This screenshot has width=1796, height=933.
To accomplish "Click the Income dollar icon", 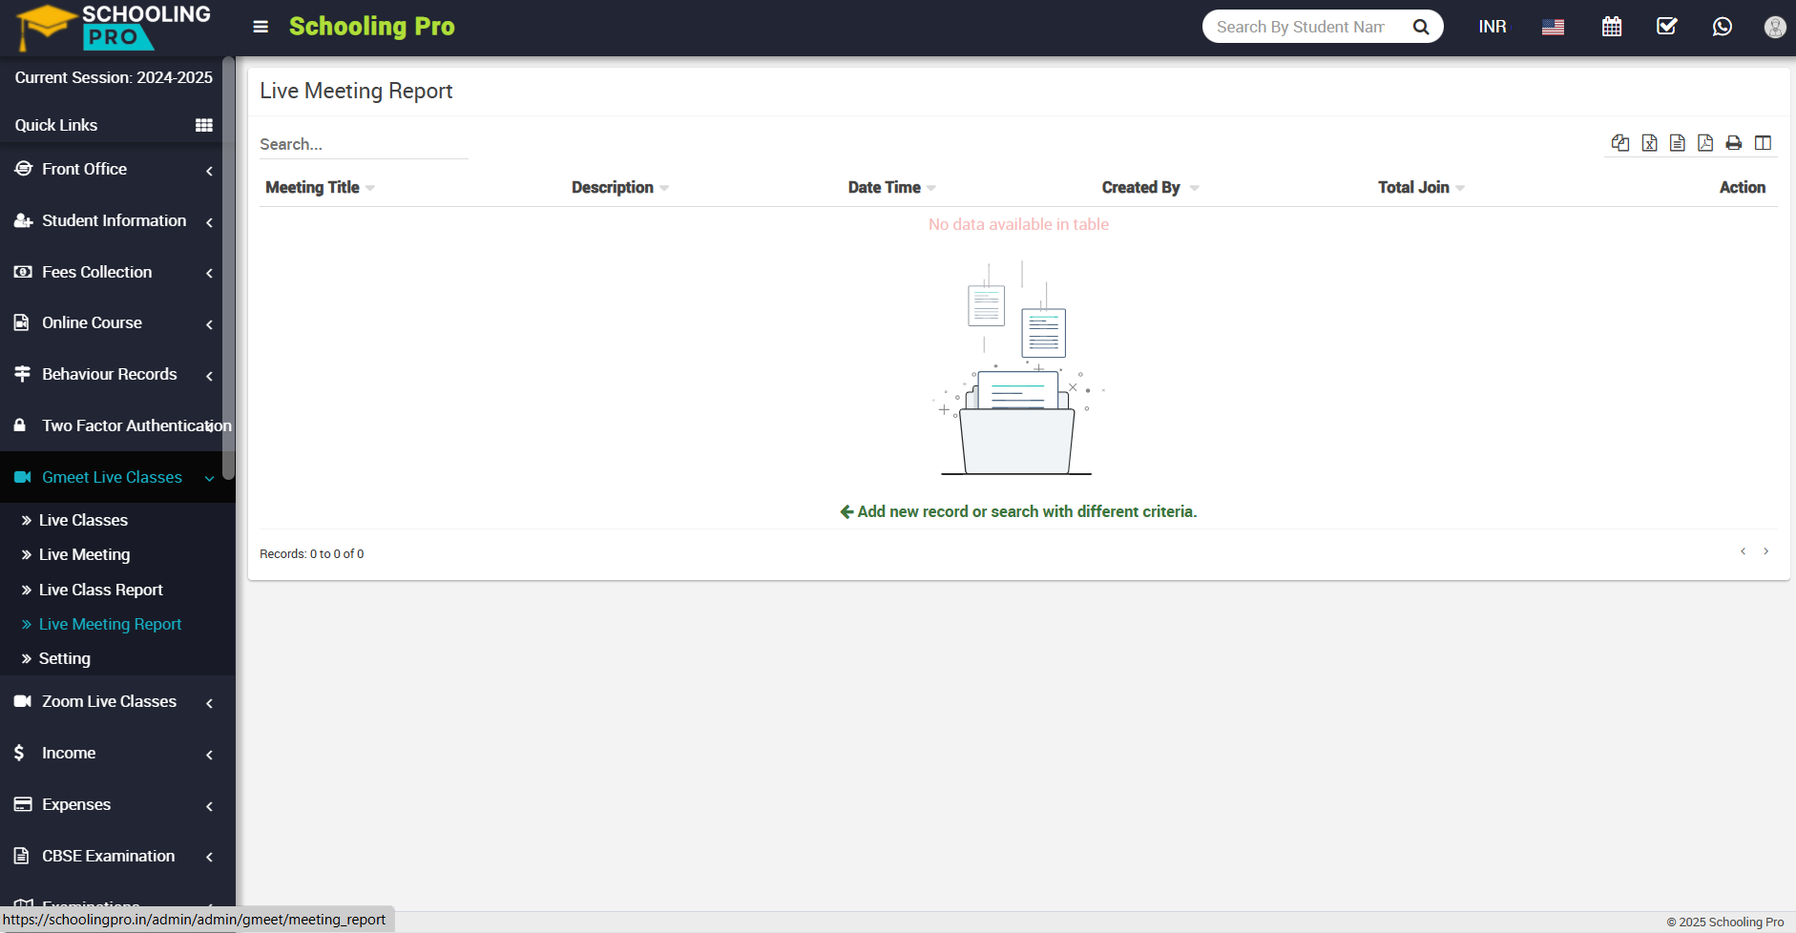I will (x=19, y=753).
